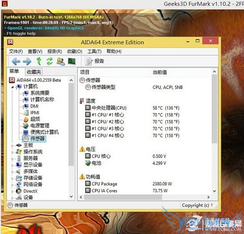Expand the 存储设备 tree node
This screenshot has height=234, width=244.
(x=13, y=179)
